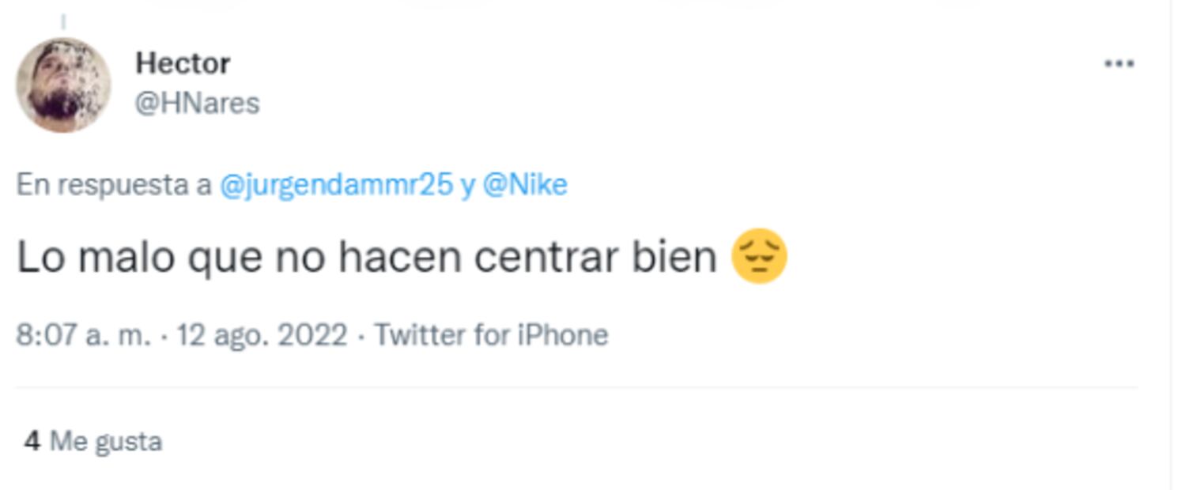Open the three-dot more options menu
Image resolution: width=1178 pixels, height=490 pixels.
[x=1119, y=64]
